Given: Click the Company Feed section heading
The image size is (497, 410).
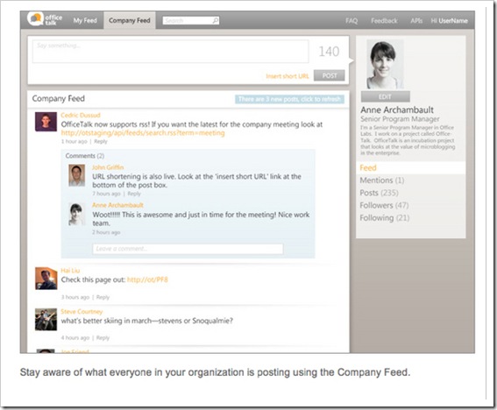Looking at the screenshot, I should pos(59,98).
